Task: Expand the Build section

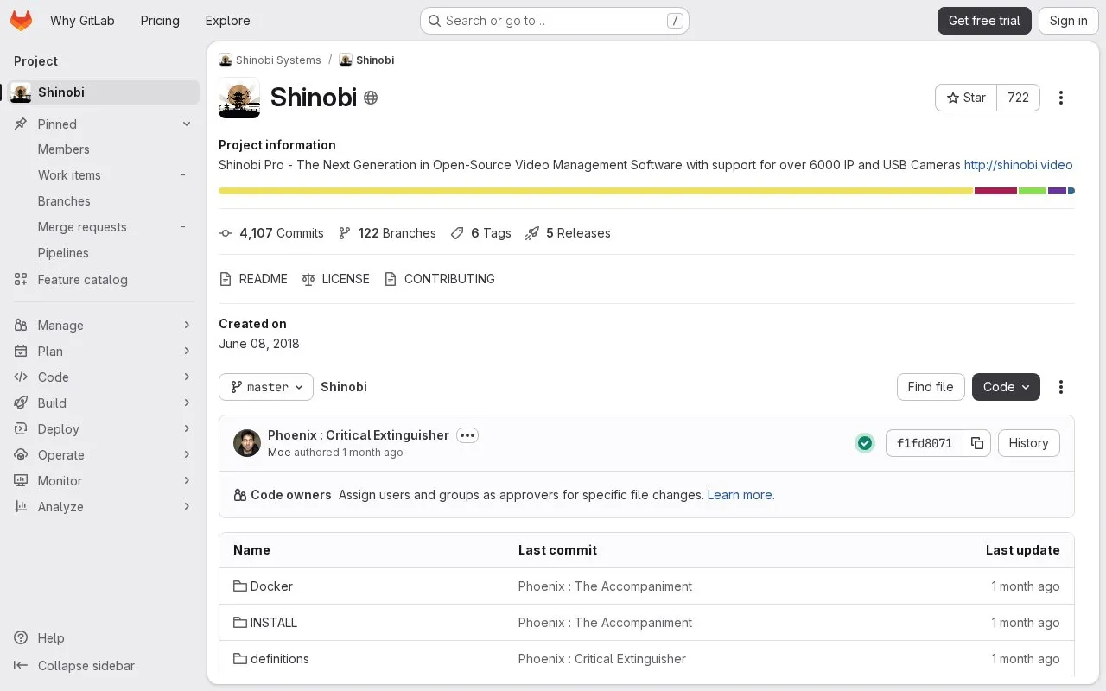Action: [x=104, y=403]
